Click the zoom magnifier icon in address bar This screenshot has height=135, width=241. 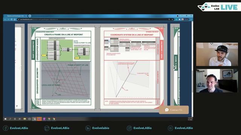(x=169, y=19)
